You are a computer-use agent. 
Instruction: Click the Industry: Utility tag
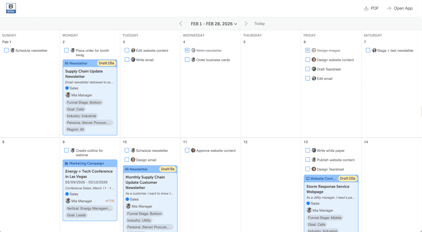pyautogui.click(x=139, y=220)
